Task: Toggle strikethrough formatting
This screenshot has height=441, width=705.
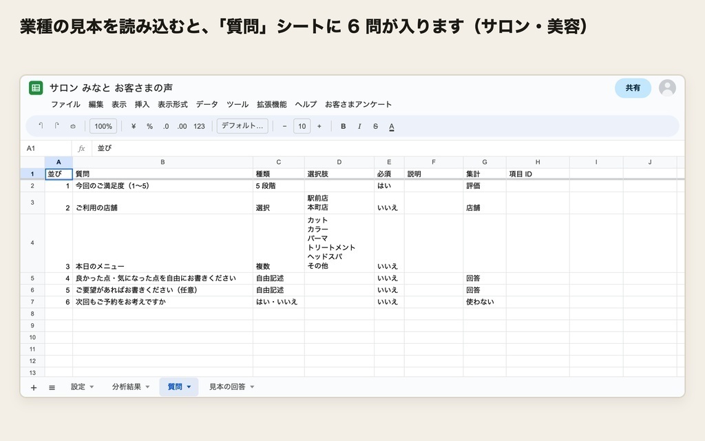Action: coord(375,127)
